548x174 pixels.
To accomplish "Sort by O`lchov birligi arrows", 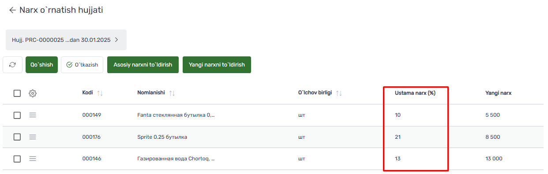I will 339,93.
